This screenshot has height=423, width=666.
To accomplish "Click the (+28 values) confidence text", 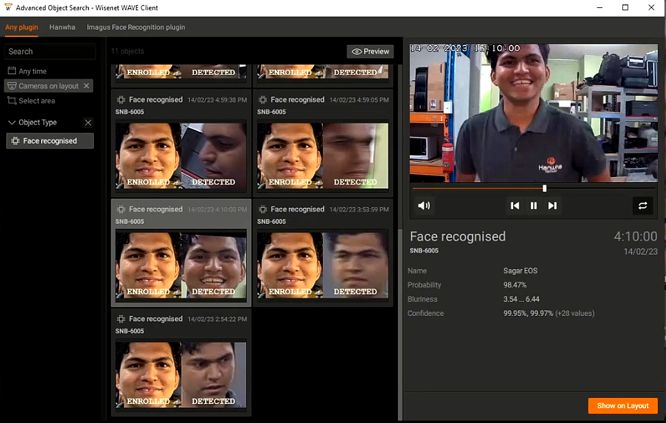I will coord(575,313).
